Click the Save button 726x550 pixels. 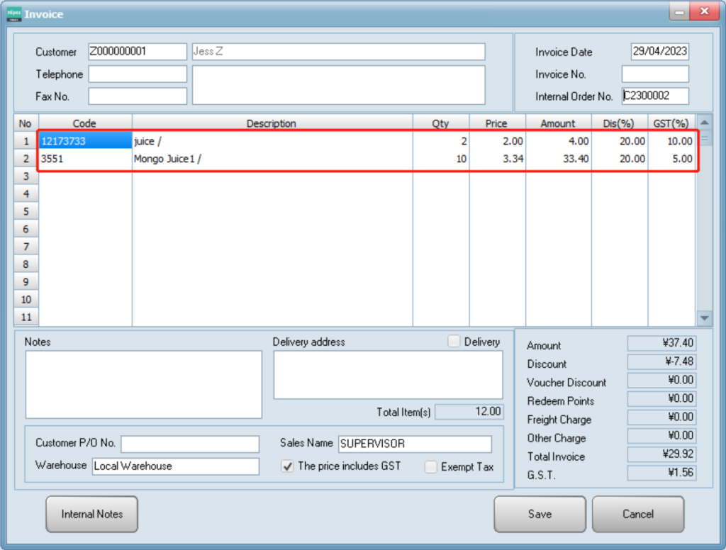[540, 514]
